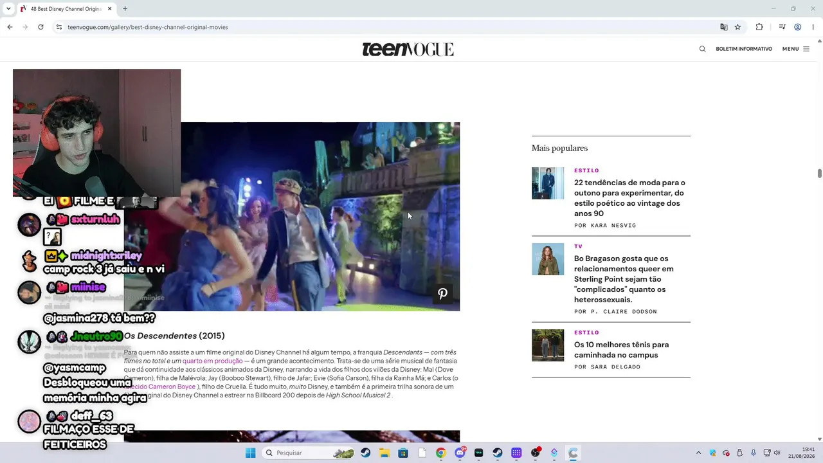Open the Chrome profile avatar
The image size is (823, 463).
click(x=797, y=27)
